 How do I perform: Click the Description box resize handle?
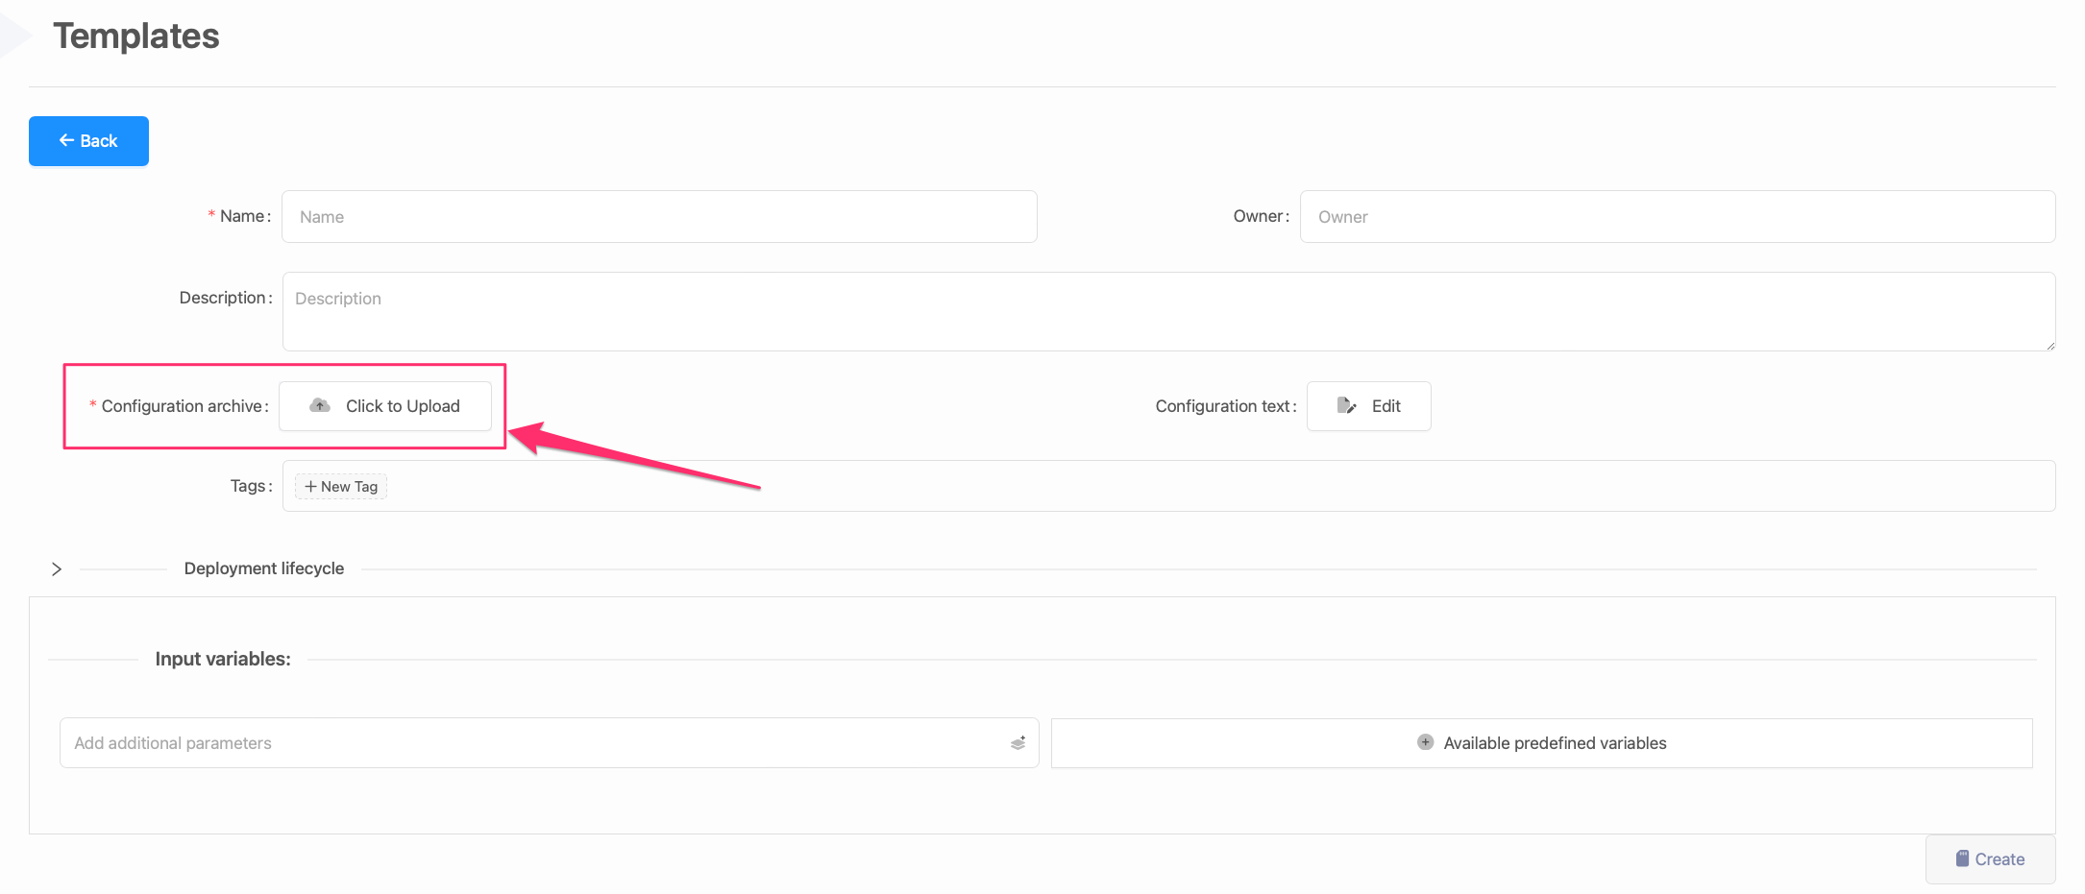(x=2049, y=346)
